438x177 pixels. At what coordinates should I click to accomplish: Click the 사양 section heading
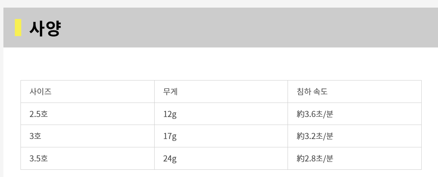coord(45,28)
